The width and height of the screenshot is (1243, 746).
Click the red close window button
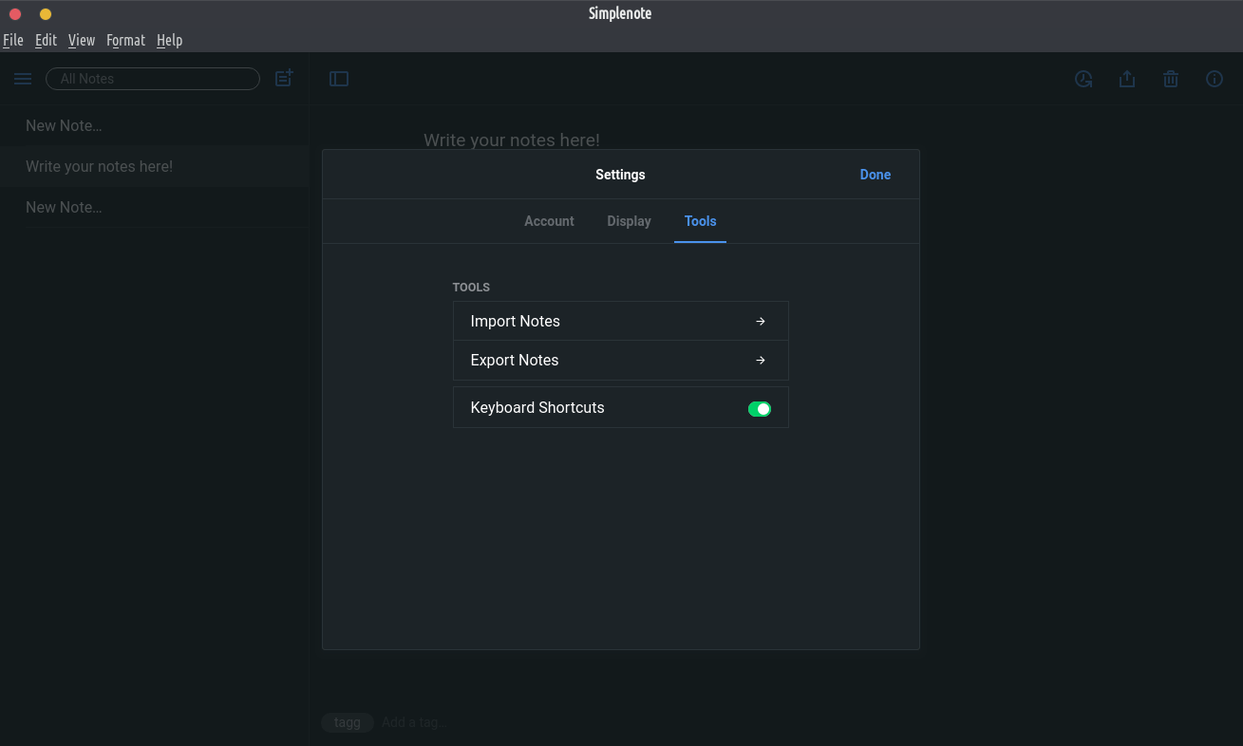[x=15, y=14]
